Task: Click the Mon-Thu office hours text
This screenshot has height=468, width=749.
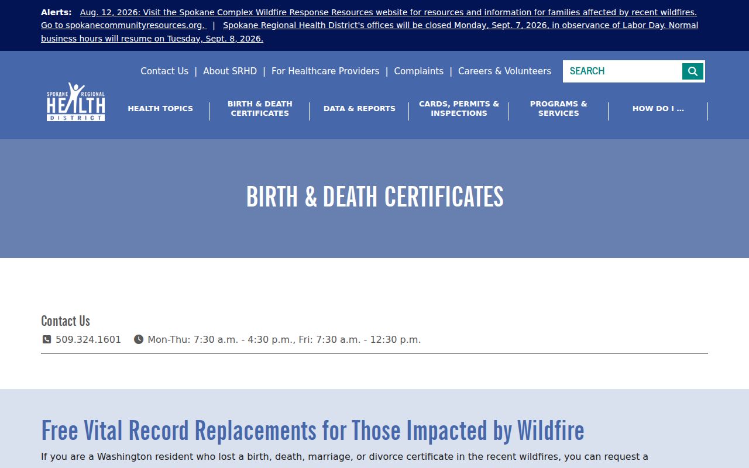Action: tap(284, 339)
